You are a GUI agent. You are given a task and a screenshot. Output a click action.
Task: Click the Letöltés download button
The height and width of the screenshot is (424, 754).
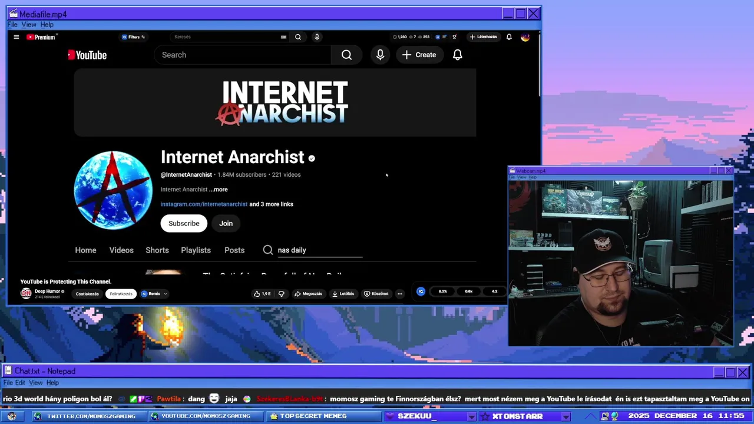343,293
